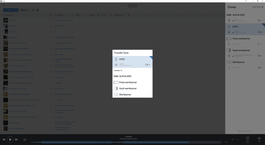Favorite the '(Exchange)' composition
Viewport: 265px width, 145px height.
[51, 37]
